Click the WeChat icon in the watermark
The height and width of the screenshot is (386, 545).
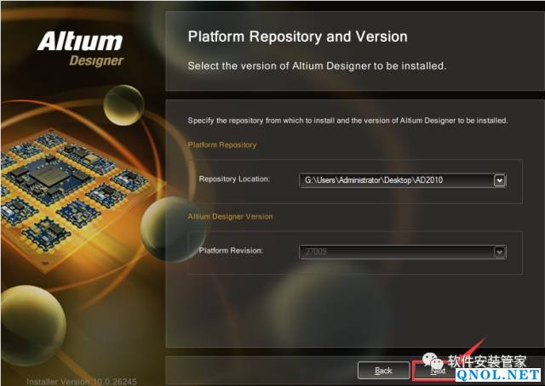pos(433,360)
